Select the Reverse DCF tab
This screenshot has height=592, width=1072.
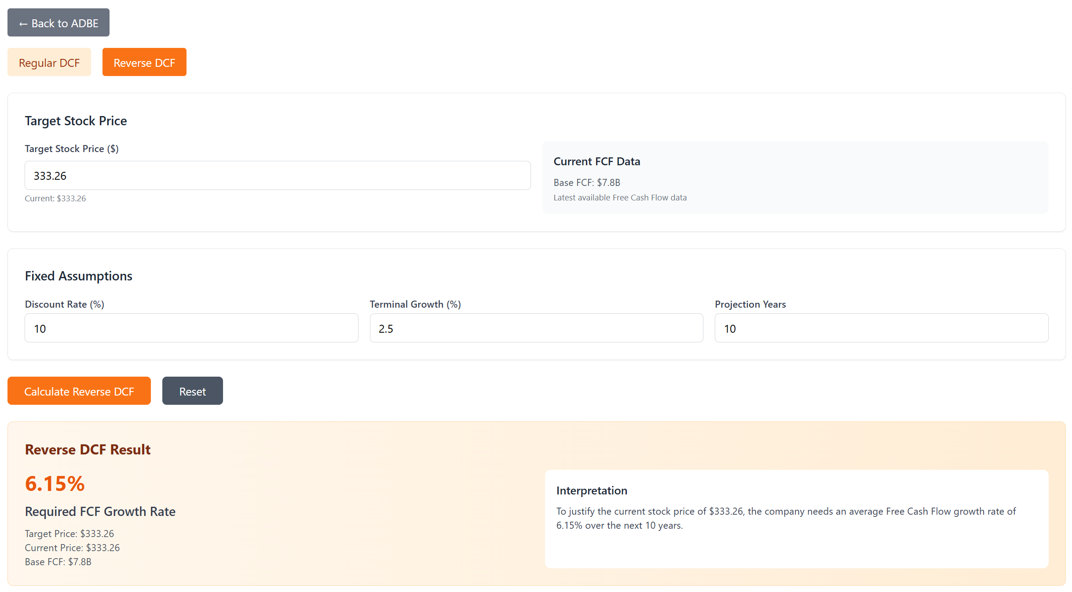click(144, 62)
